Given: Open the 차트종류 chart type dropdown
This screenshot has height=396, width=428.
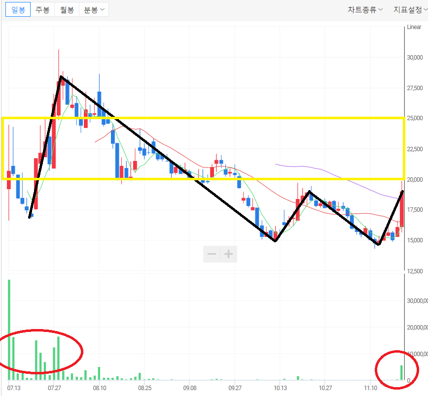Looking at the screenshot, I should click(365, 10).
